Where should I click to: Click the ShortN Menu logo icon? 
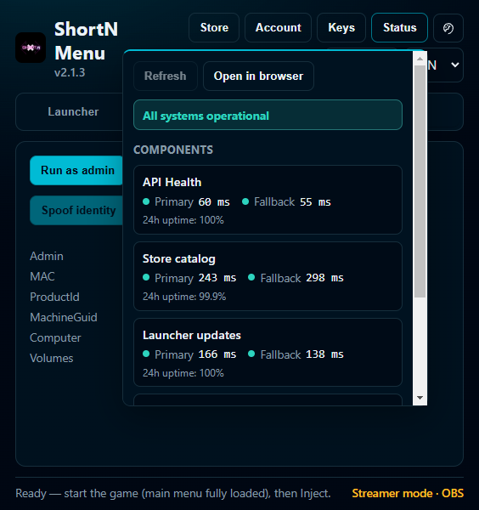click(31, 48)
